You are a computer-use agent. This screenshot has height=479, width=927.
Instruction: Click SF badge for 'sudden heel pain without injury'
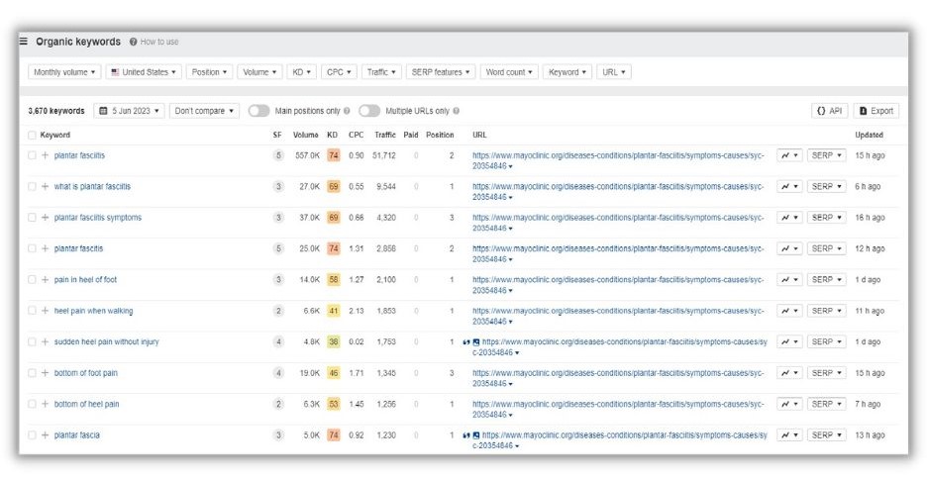click(278, 342)
